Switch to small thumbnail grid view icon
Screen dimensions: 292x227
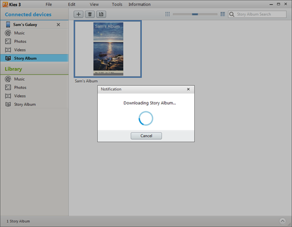click(167, 14)
